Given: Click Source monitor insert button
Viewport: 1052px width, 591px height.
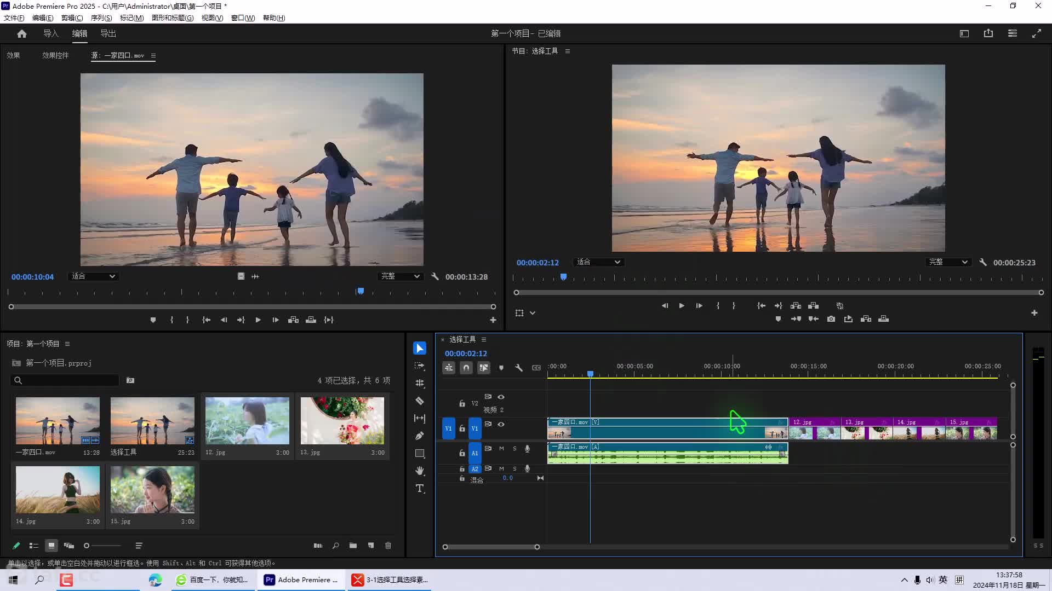Looking at the screenshot, I should tap(293, 320).
